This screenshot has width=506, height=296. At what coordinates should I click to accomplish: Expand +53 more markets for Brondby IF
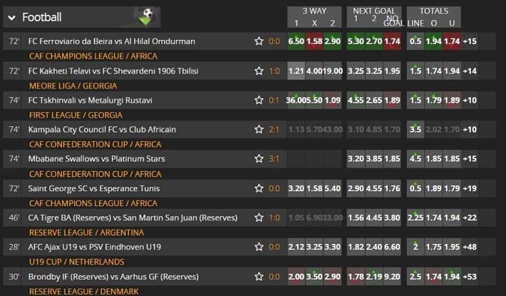470,276
